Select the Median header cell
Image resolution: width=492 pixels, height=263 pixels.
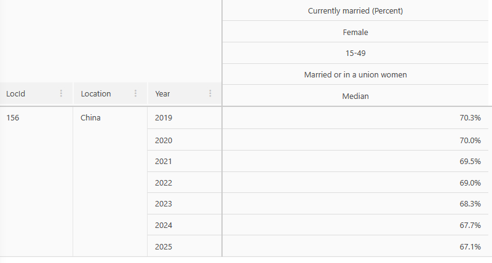[355, 96]
